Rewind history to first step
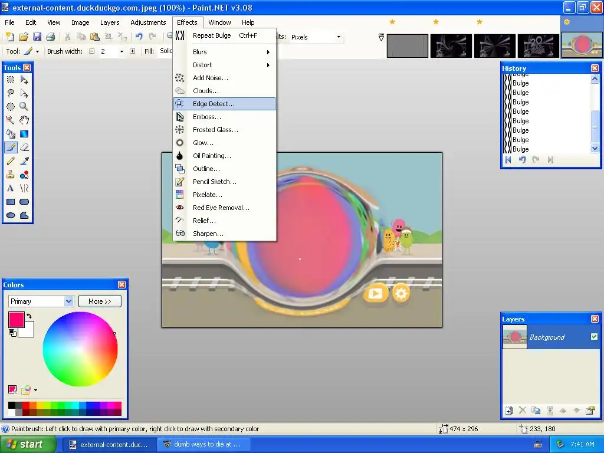This screenshot has height=453, width=604. tap(508, 160)
